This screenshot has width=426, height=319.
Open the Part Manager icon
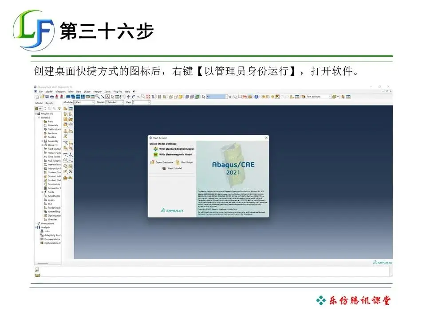point(71,109)
